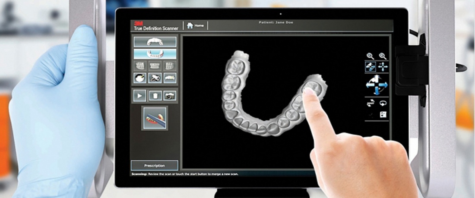Take a snapshot with the camera icon
This screenshot has height=198, width=475.
170,96
